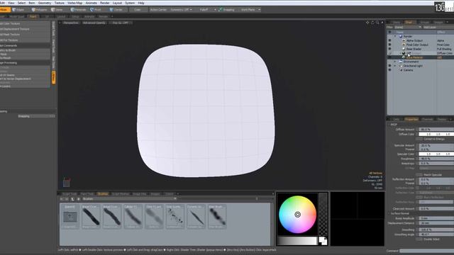This screenshot has width=454, height=255.
Task: Click the viewport zoom magnifier icon
Action: pos(377,22)
